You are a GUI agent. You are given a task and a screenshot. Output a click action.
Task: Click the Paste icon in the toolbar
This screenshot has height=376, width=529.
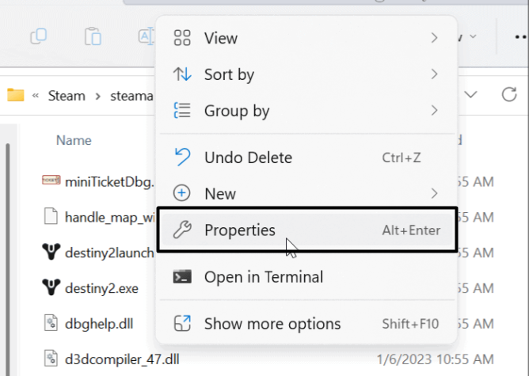(93, 36)
